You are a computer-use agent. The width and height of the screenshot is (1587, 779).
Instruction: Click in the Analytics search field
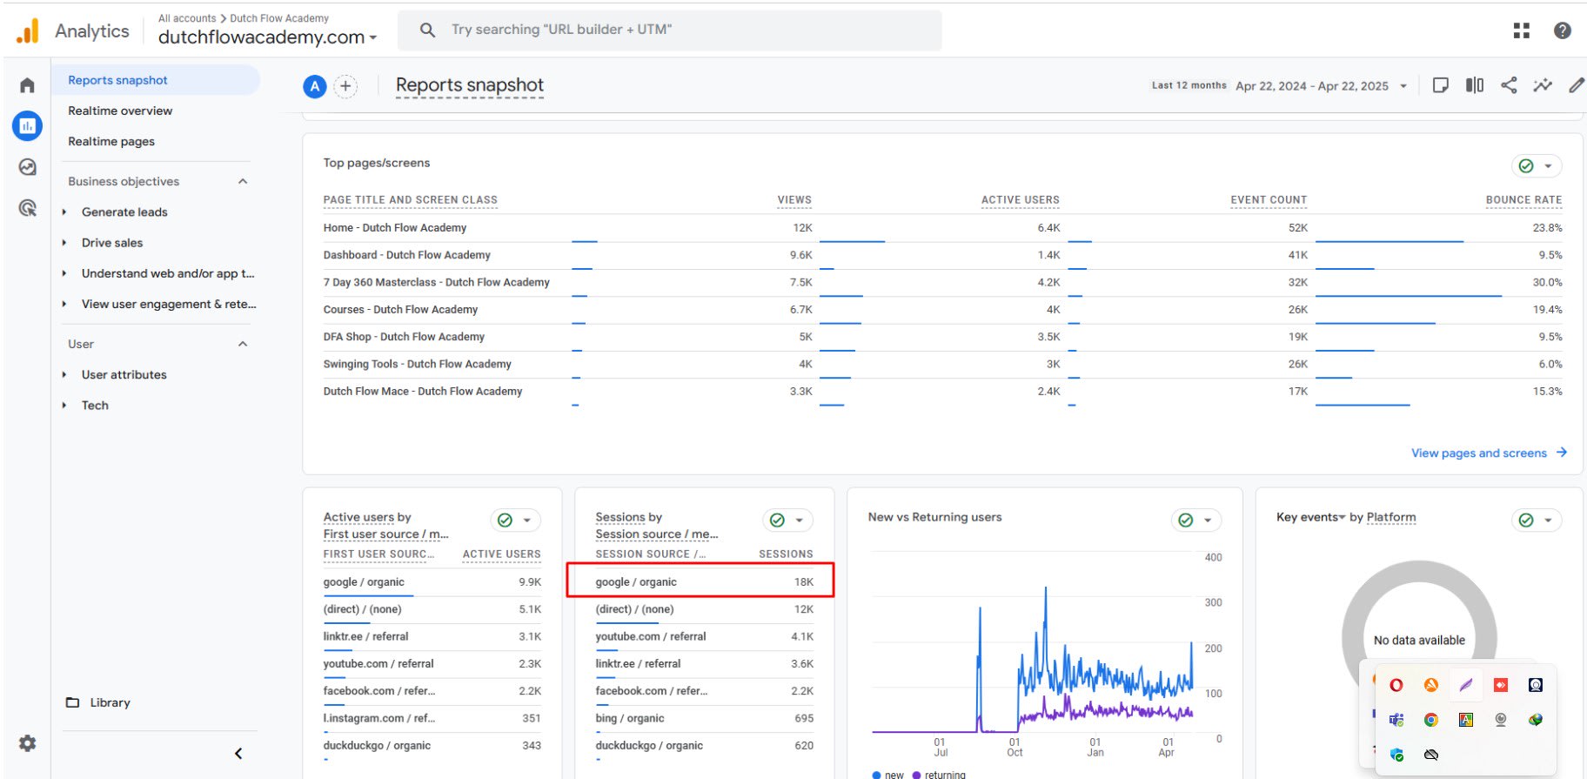(670, 30)
